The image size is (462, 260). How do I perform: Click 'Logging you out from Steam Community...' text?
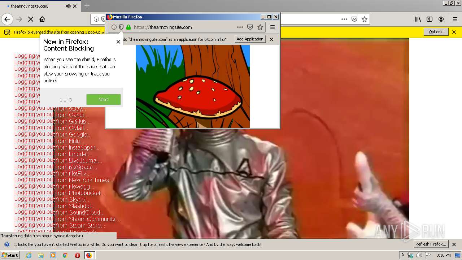[67, 219]
